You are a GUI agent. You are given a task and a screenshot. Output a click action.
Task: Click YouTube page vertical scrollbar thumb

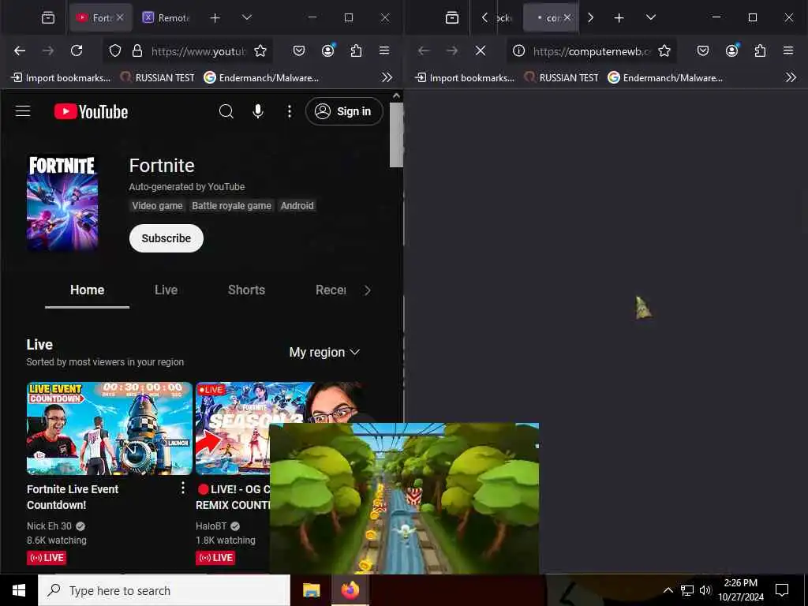tap(396, 134)
